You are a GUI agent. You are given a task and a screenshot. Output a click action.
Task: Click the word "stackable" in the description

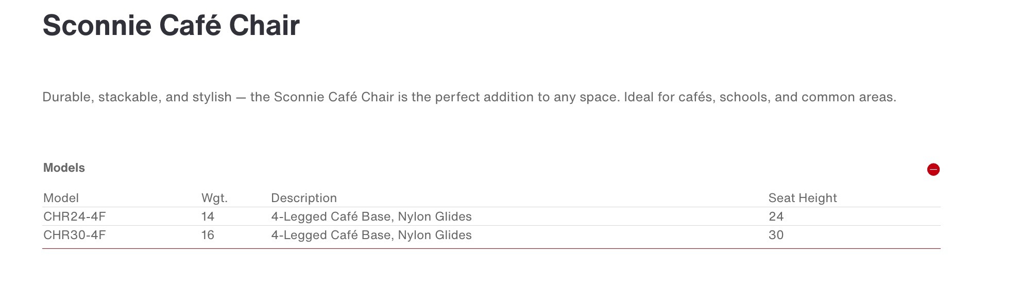[x=128, y=97]
